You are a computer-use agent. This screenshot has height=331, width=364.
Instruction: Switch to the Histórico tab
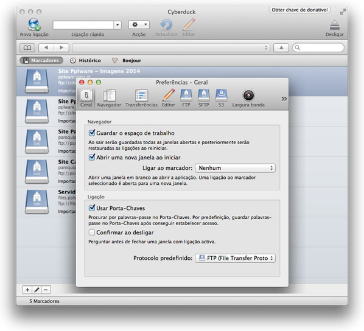click(85, 61)
